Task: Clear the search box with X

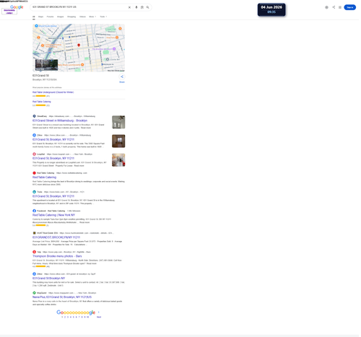Action: click(129, 7)
